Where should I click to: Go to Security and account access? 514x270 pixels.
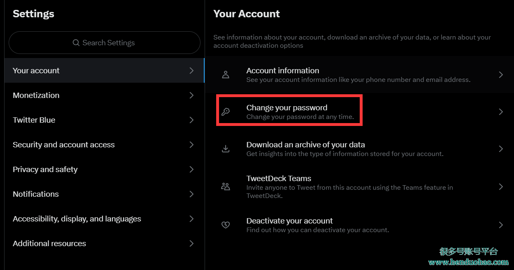click(x=64, y=144)
